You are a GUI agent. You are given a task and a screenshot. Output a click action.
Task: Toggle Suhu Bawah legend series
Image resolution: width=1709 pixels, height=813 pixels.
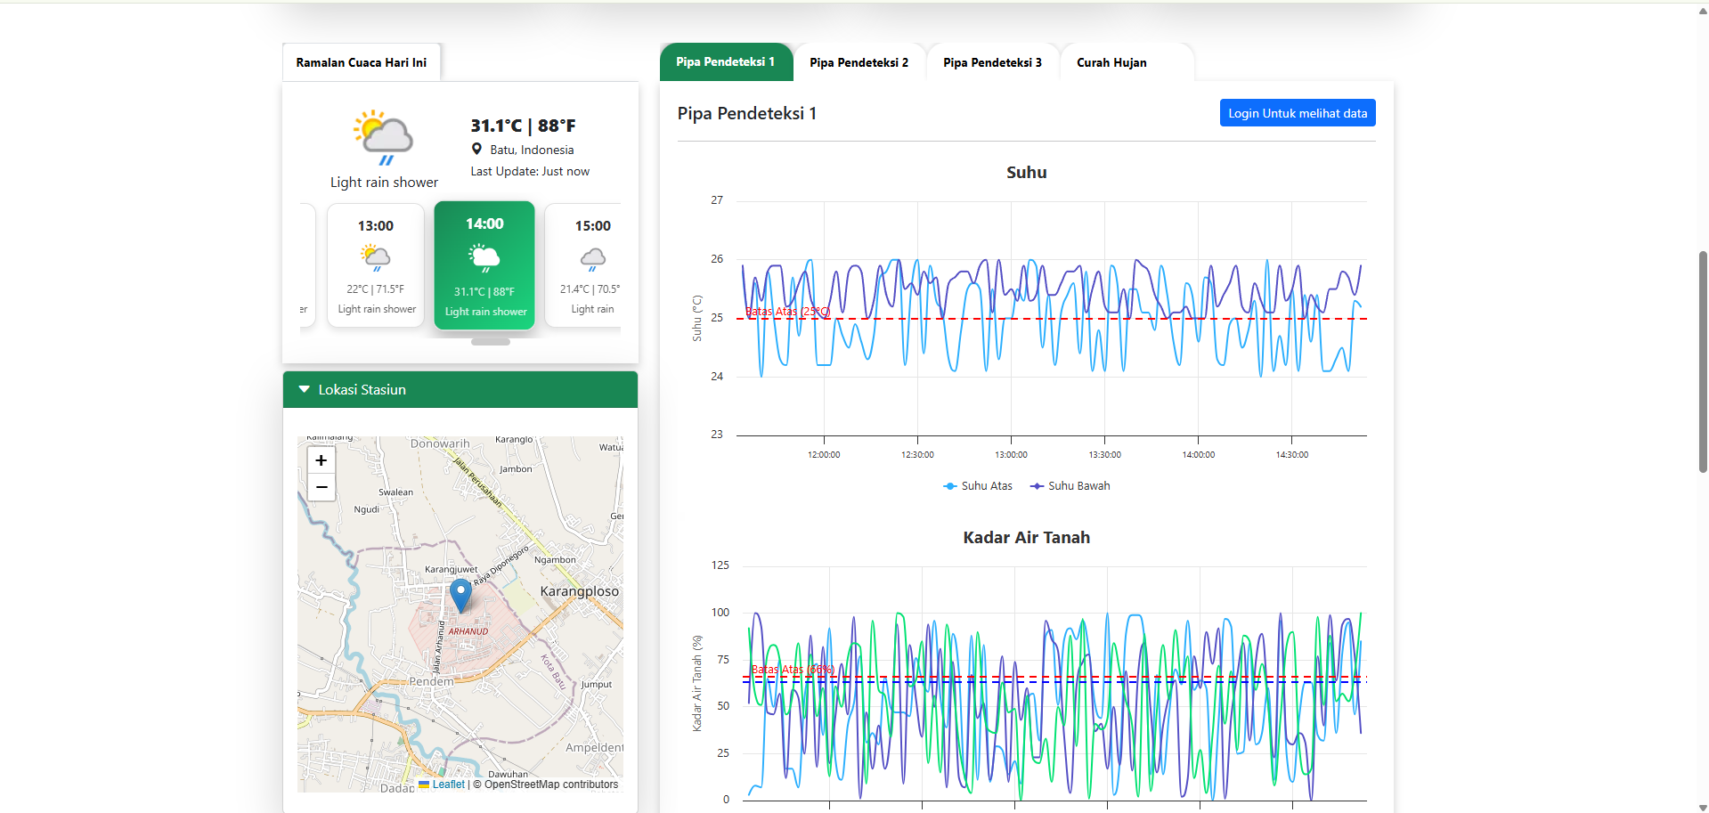[x=1070, y=486]
